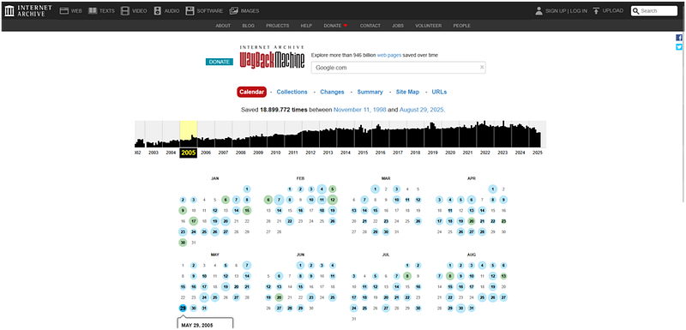Image resolution: width=686 pixels, height=330 pixels.
Task: Open the May 7 snapshot
Action: (x=247, y=265)
